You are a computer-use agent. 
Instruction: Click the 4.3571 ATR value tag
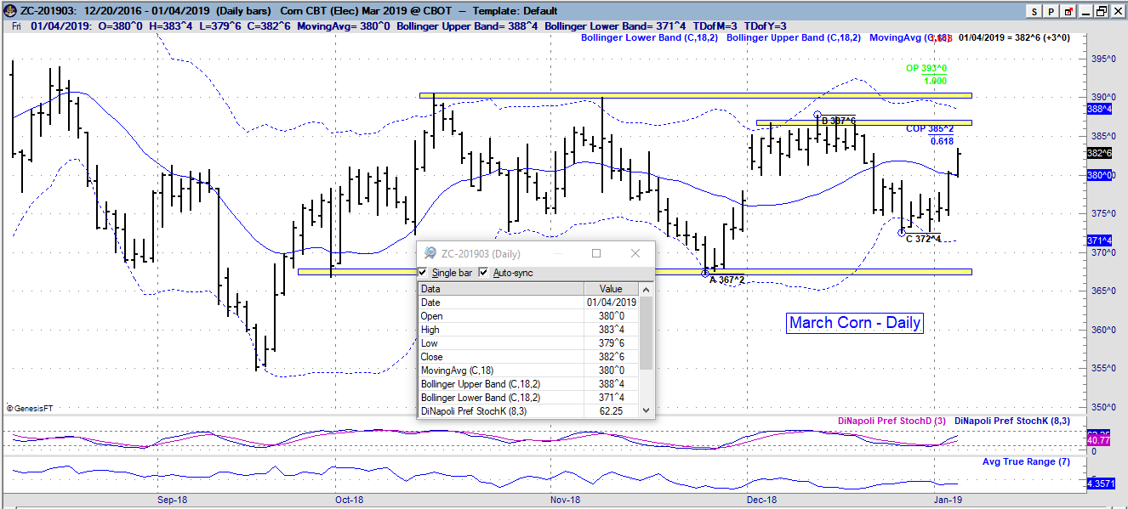click(x=1100, y=483)
